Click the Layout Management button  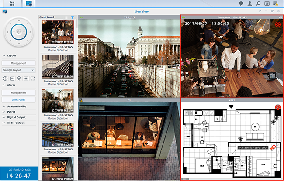pyautogui.click(x=18, y=63)
